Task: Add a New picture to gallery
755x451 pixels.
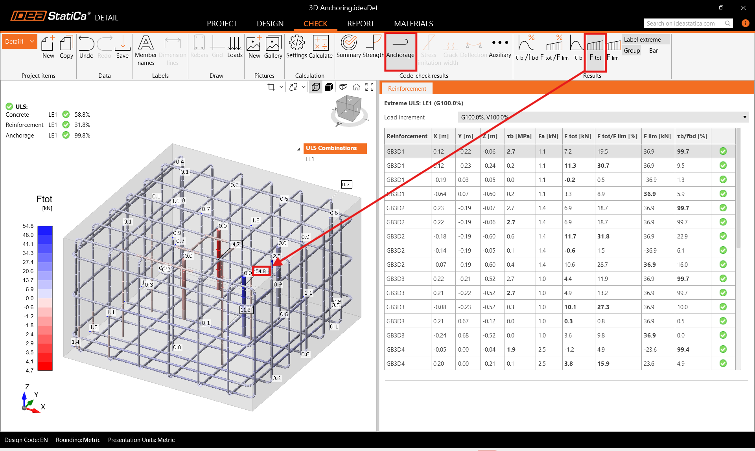Action: [x=254, y=47]
